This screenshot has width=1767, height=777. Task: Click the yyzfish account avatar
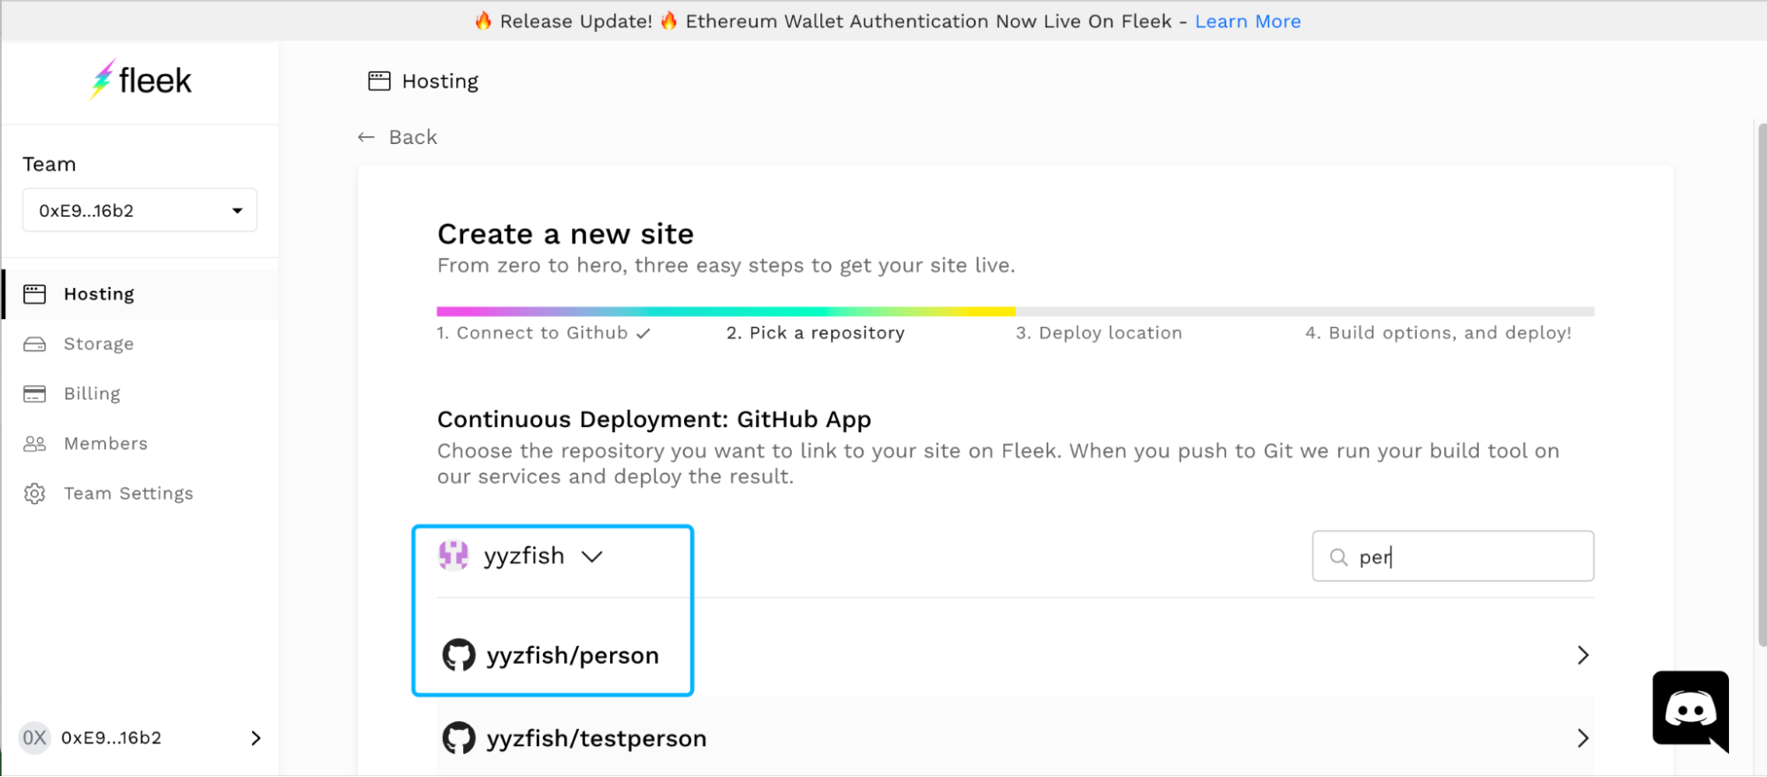point(453,556)
